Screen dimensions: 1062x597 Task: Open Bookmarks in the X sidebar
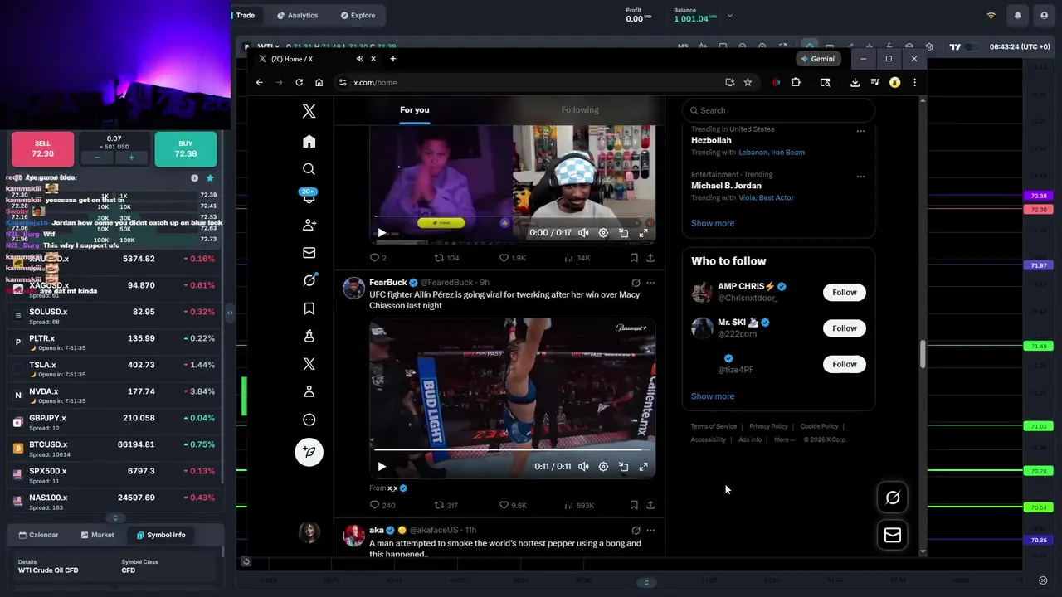(x=309, y=308)
